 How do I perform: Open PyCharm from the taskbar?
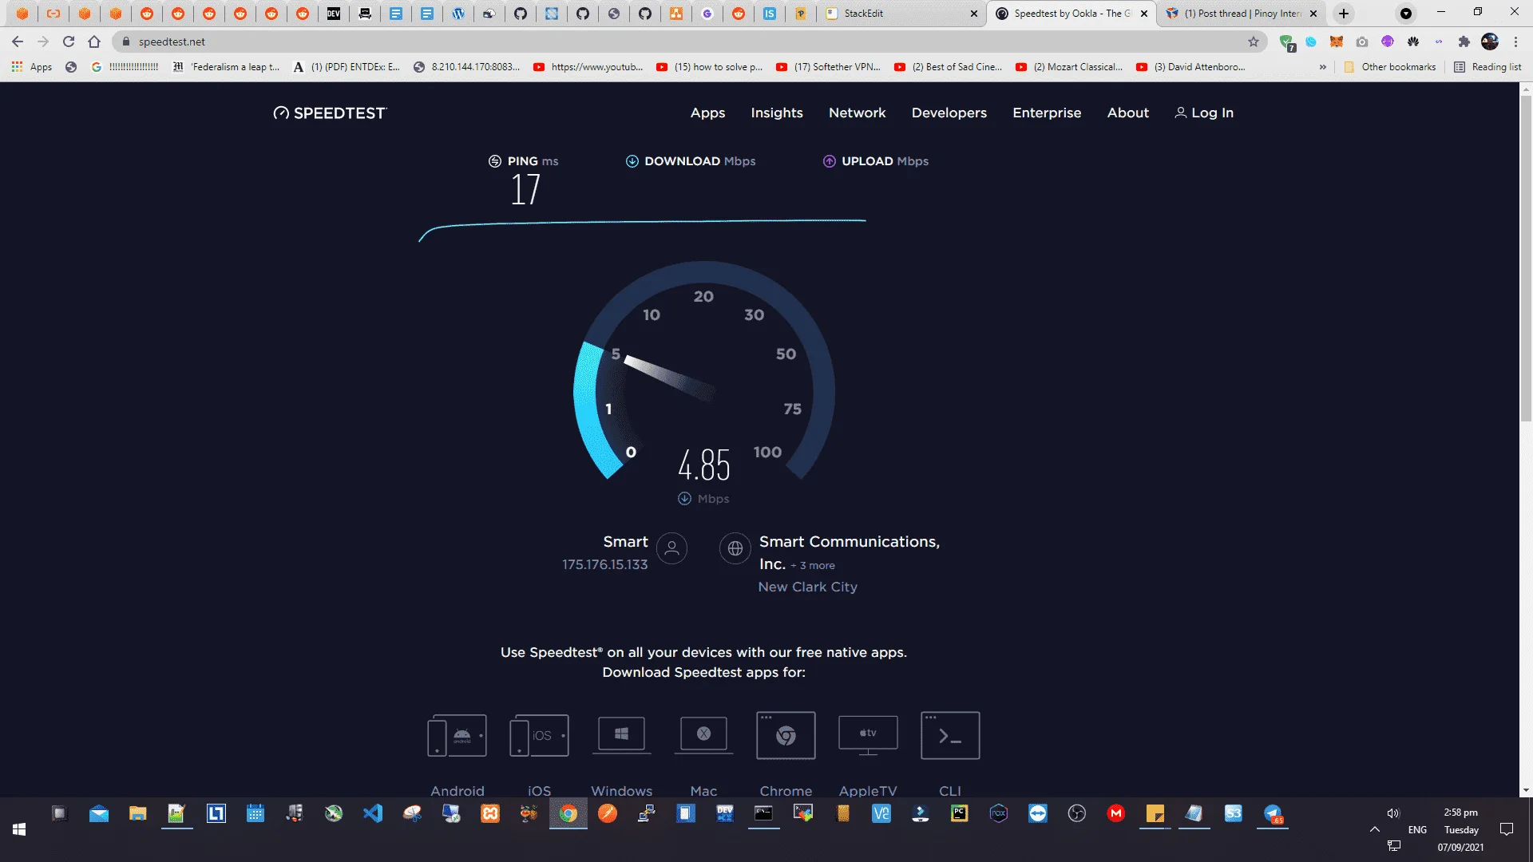pyautogui.click(x=960, y=813)
